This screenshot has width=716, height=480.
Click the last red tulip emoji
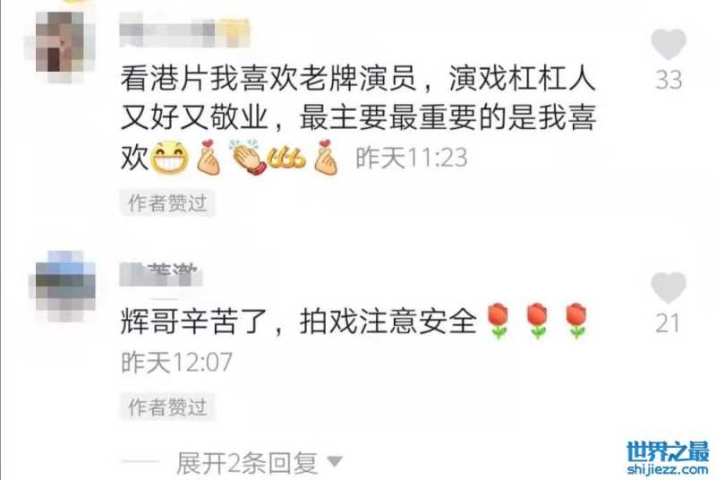coord(576,321)
